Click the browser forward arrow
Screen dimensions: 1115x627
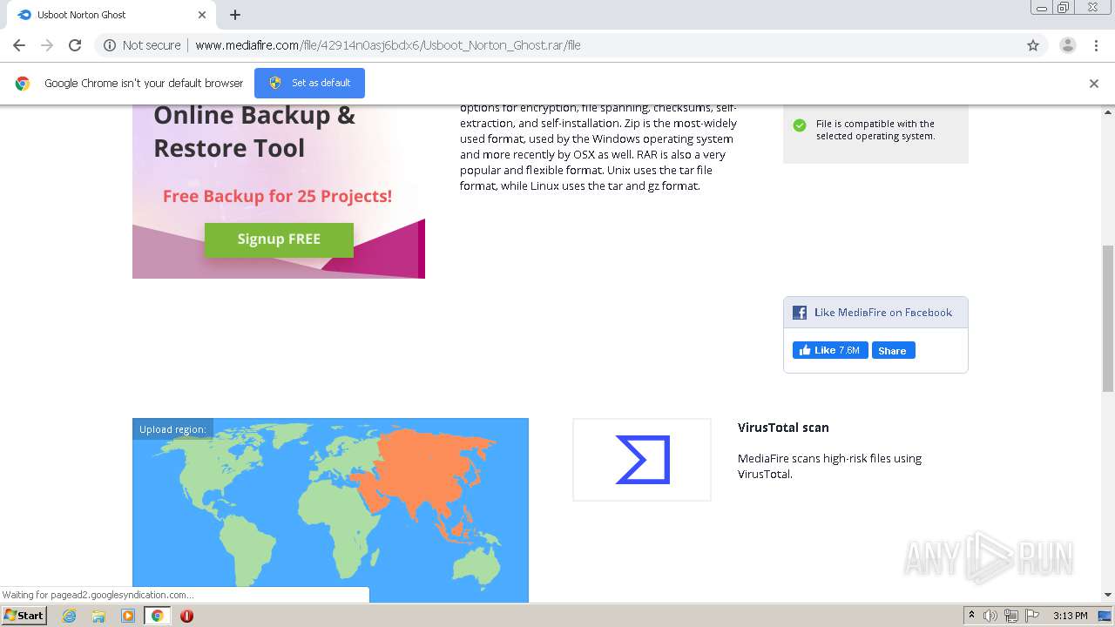(47, 45)
